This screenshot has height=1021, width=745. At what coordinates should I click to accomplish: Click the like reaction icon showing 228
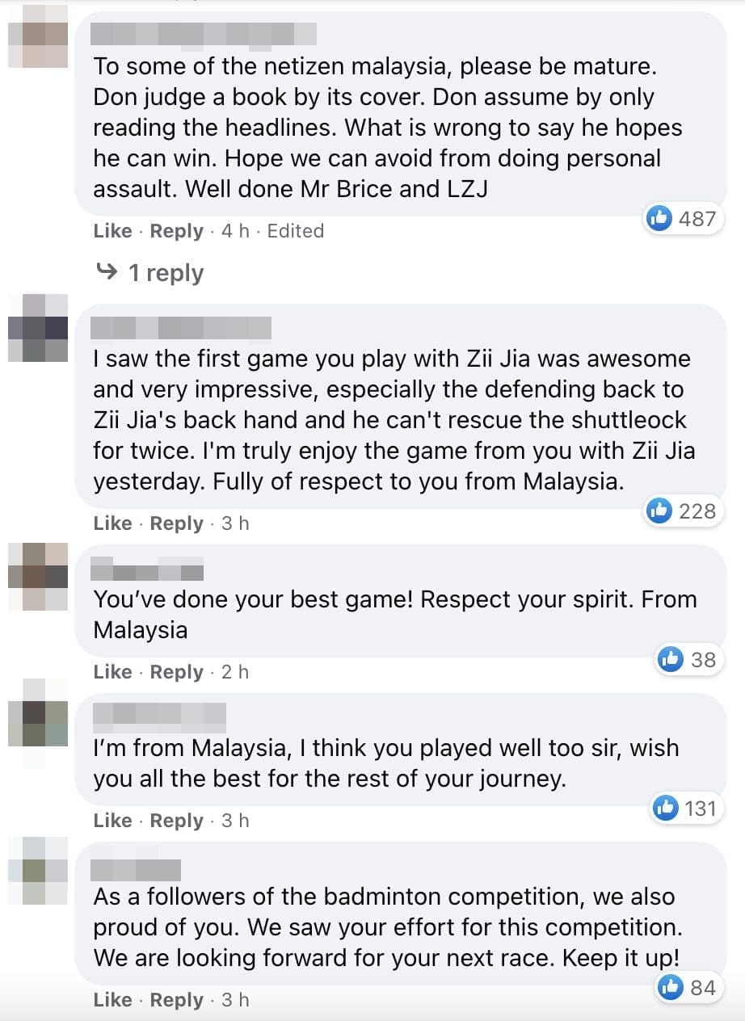(x=661, y=510)
